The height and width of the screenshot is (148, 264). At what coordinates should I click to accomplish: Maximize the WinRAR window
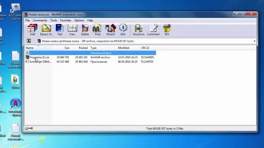coord(243,14)
